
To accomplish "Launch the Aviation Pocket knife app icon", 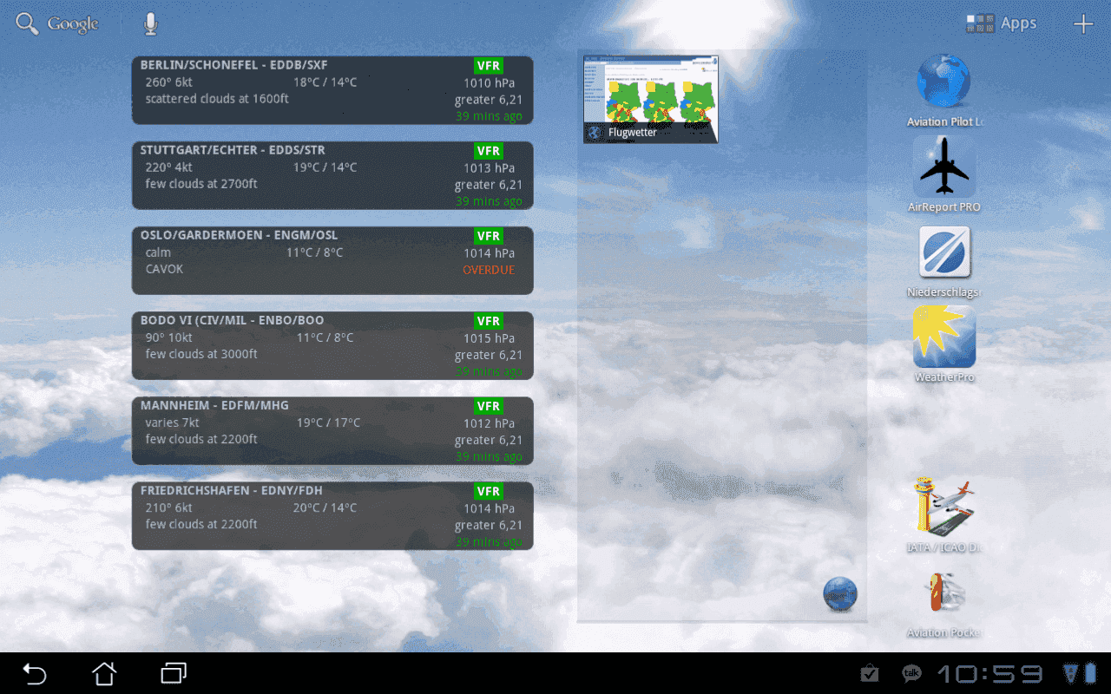I will coord(944,593).
